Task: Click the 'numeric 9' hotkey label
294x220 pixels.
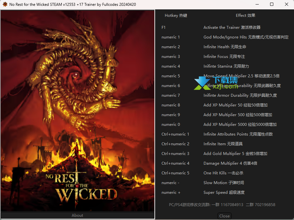Action: [171, 115]
